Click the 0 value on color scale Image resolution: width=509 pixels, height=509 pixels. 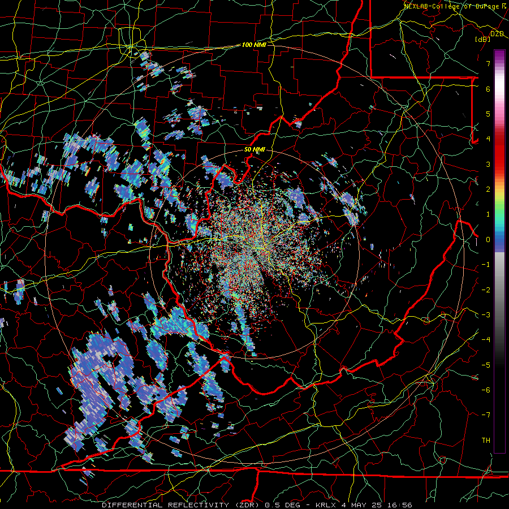(x=488, y=239)
